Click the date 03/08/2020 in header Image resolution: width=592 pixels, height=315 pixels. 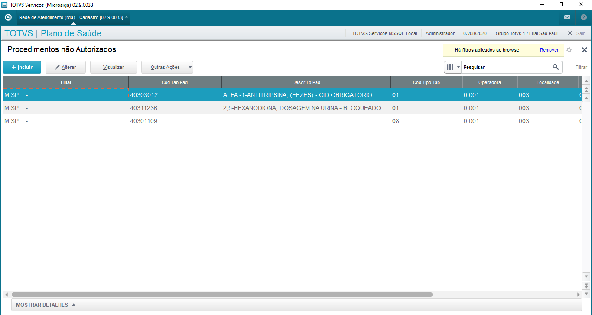[475, 33]
